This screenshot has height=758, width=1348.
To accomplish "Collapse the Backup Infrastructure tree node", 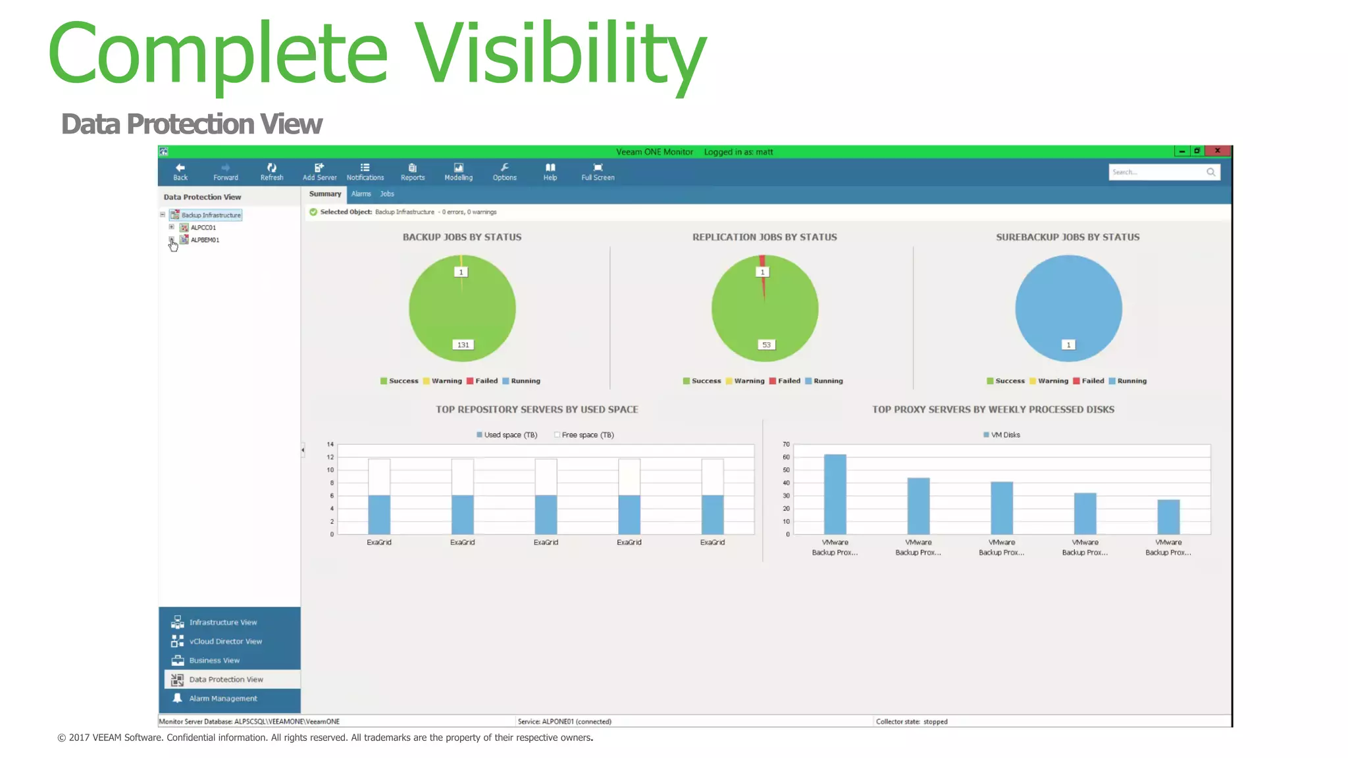I will pyautogui.click(x=163, y=215).
